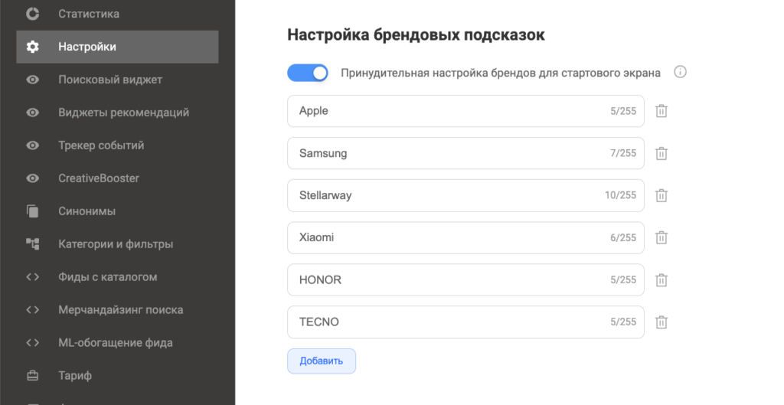
Task: Click code icon beside ML-обогащение фида
Action: 32,342
